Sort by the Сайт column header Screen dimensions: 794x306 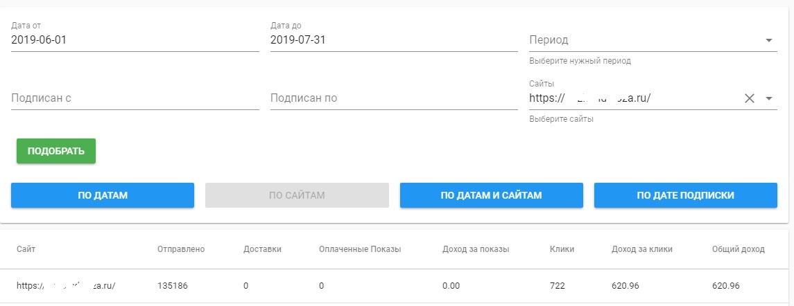(x=26, y=249)
